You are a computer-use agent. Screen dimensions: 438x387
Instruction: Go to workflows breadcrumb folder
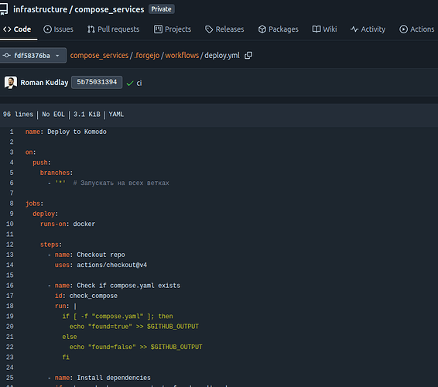point(182,55)
